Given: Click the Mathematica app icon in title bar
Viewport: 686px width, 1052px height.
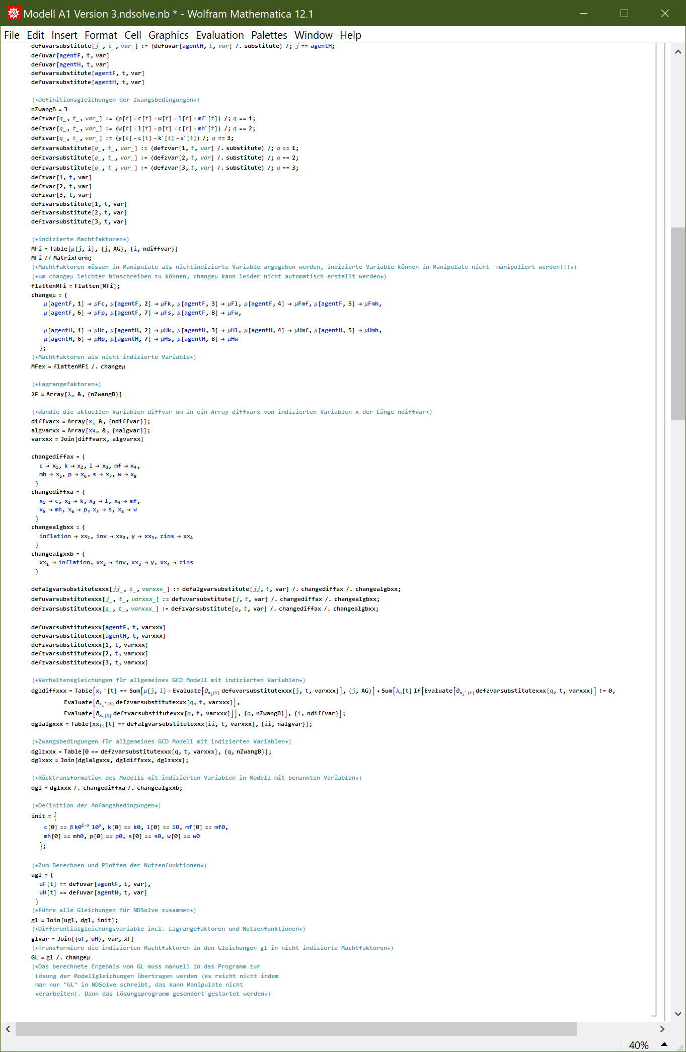Looking at the screenshot, I should (x=14, y=14).
